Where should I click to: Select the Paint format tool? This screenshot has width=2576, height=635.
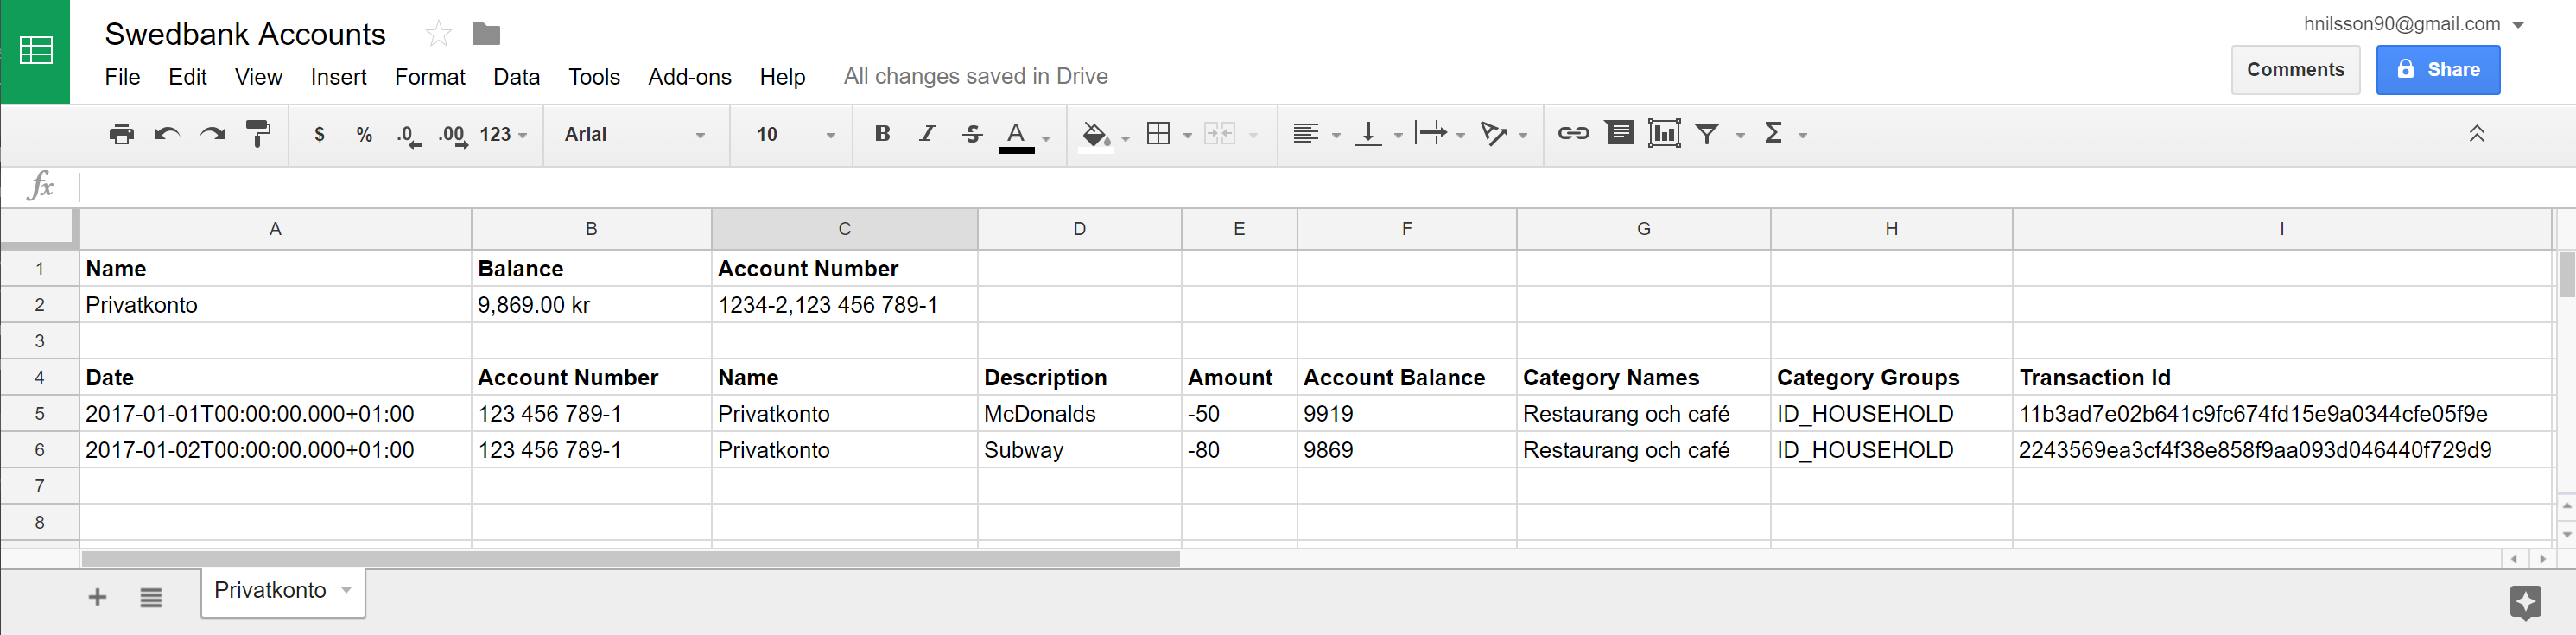(258, 134)
